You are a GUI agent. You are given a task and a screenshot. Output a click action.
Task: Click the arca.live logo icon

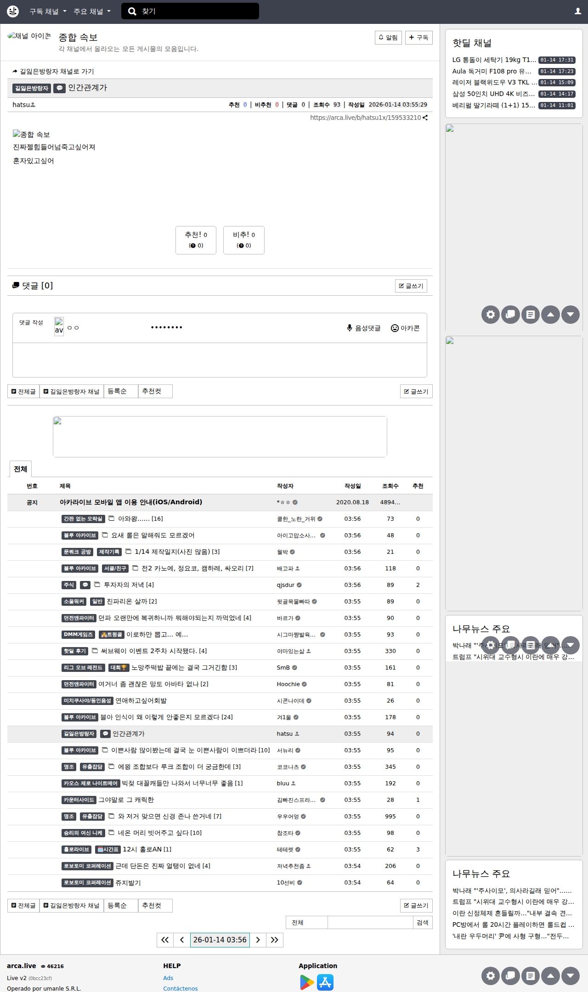(x=13, y=11)
